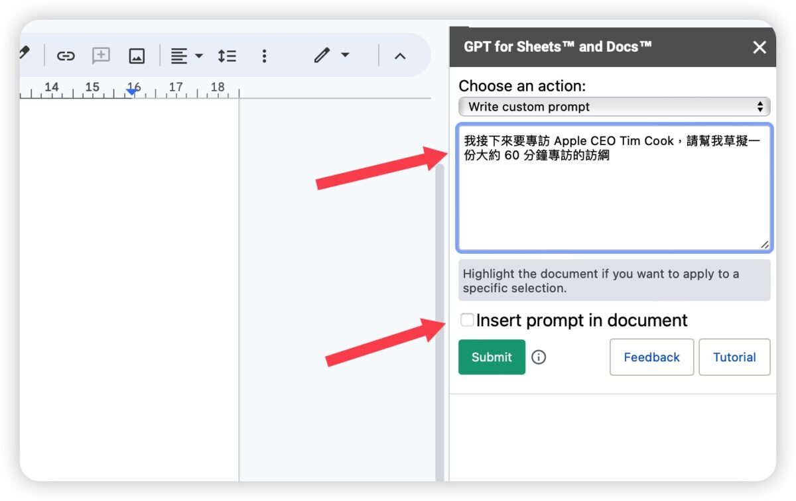The width and height of the screenshot is (796, 501).
Task: Click the sidebar title 'GPT for Sheets™ and Docs™'
Action: [x=557, y=46]
